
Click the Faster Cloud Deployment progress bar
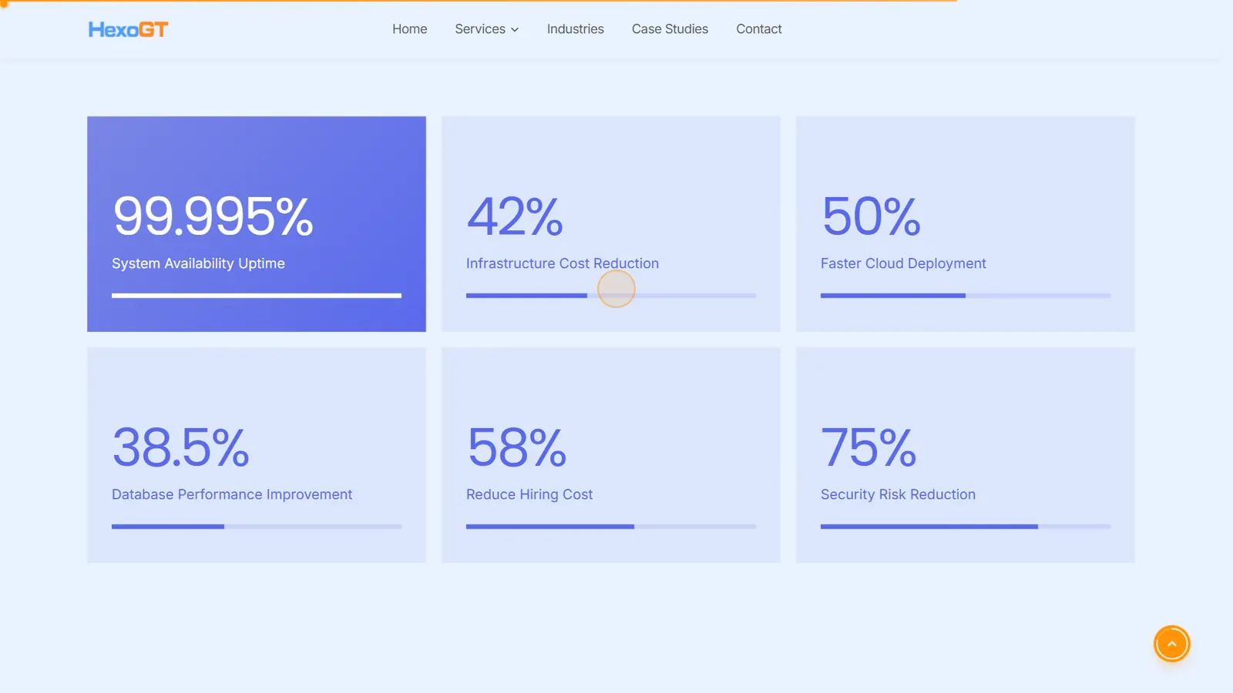click(x=966, y=296)
